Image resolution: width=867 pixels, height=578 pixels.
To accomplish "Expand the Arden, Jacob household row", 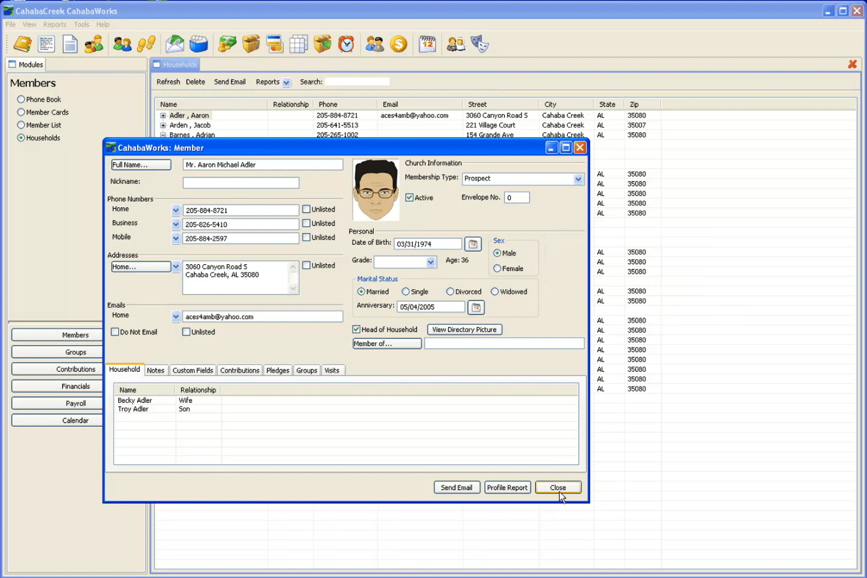I will coord(163,125).
